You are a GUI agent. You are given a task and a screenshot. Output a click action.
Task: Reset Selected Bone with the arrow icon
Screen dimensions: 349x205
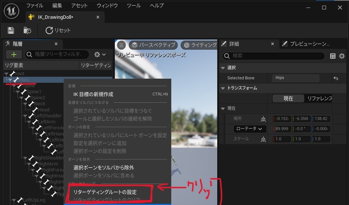pyautogui.click(x=336, y=78)
